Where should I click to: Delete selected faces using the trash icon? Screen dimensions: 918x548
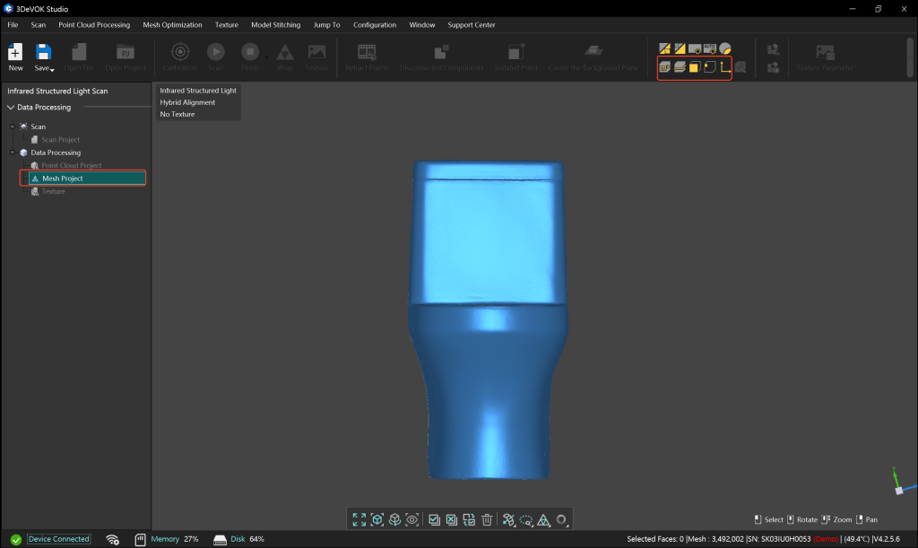tap(487, 519)
